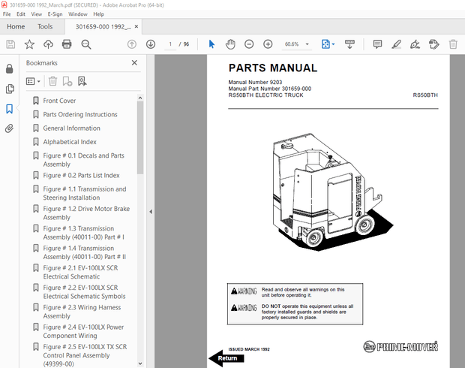The image size is (465, 368).
Task: Open the View menu
Action: [x=37, y=14]
